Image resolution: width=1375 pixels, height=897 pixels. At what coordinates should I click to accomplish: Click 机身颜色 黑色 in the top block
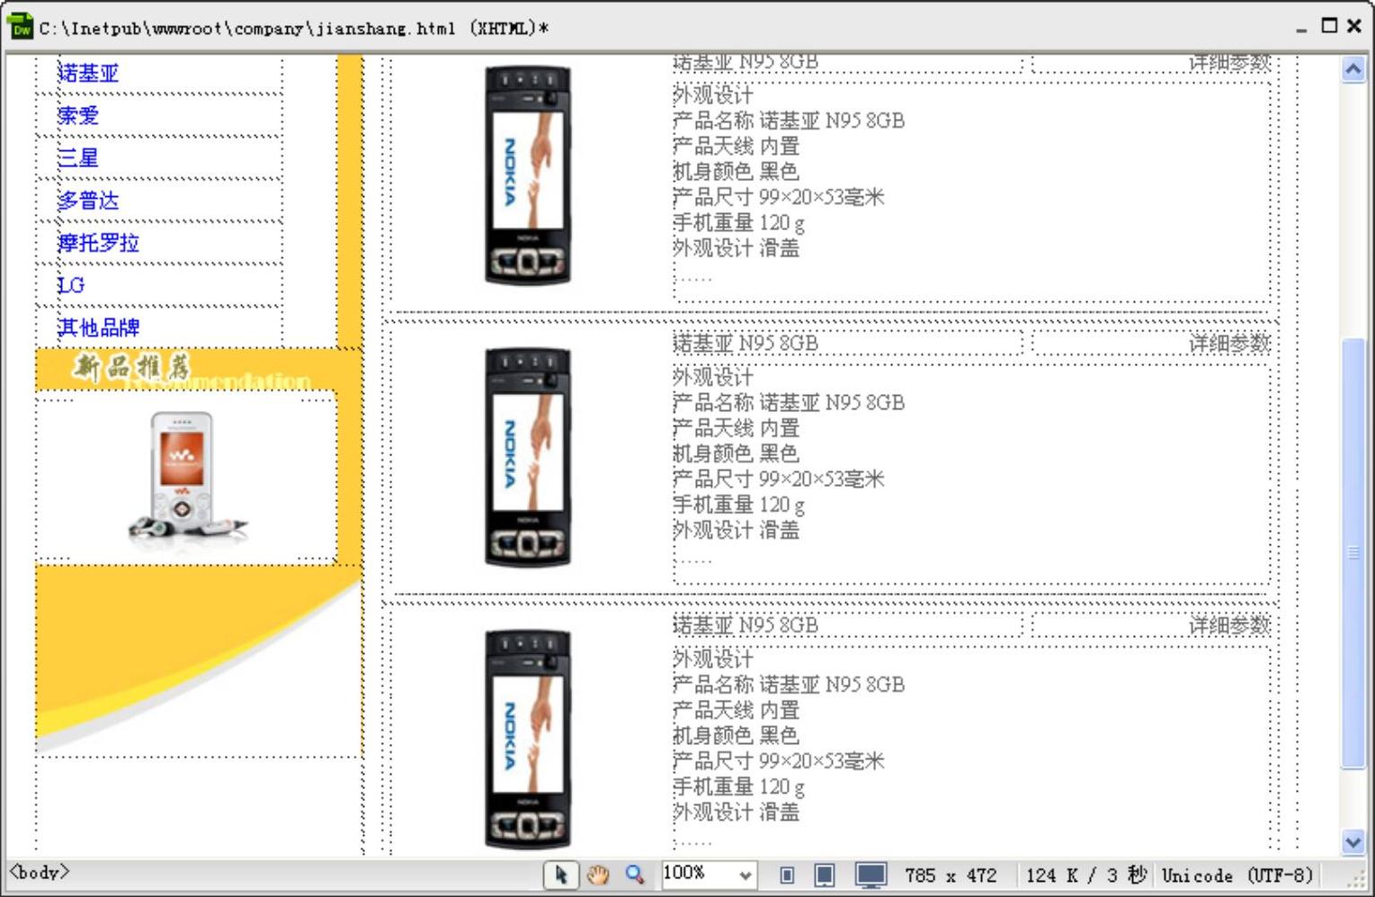coord(736,171)
